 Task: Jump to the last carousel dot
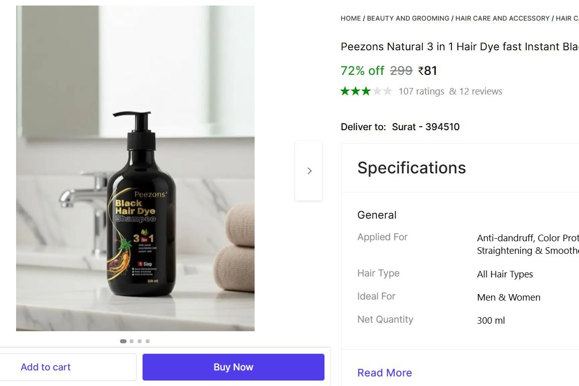[148, 341]
